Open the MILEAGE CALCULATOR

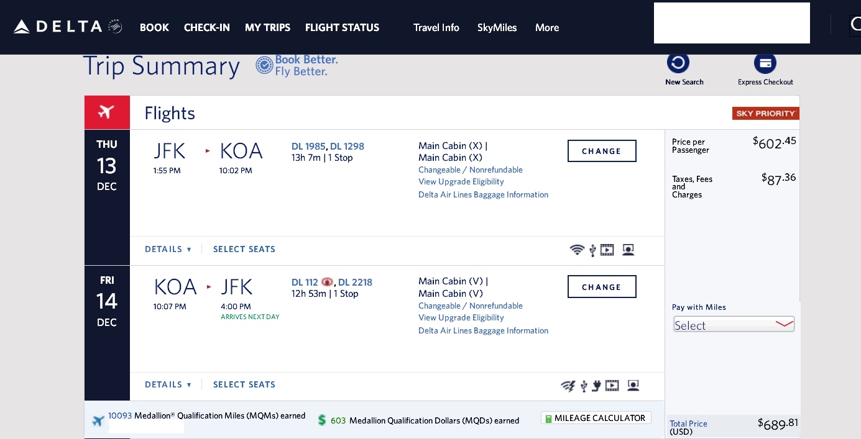[x=596, y=417]
